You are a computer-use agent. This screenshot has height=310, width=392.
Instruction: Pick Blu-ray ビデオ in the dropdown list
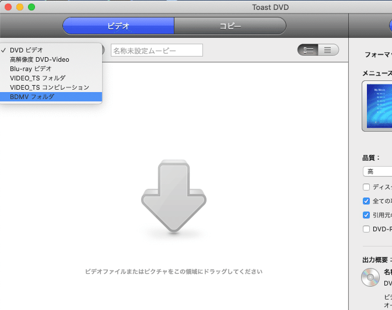click(51, 69)
